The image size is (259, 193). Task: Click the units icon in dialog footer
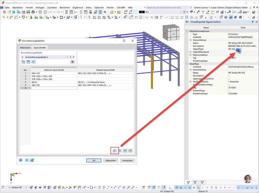[27, 160]
